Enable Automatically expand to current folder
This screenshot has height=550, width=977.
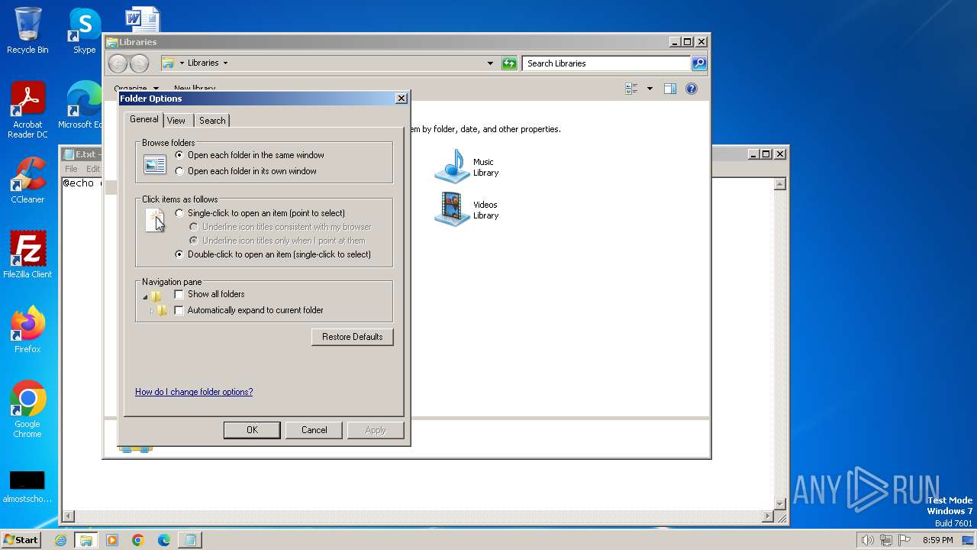point(249,310)
